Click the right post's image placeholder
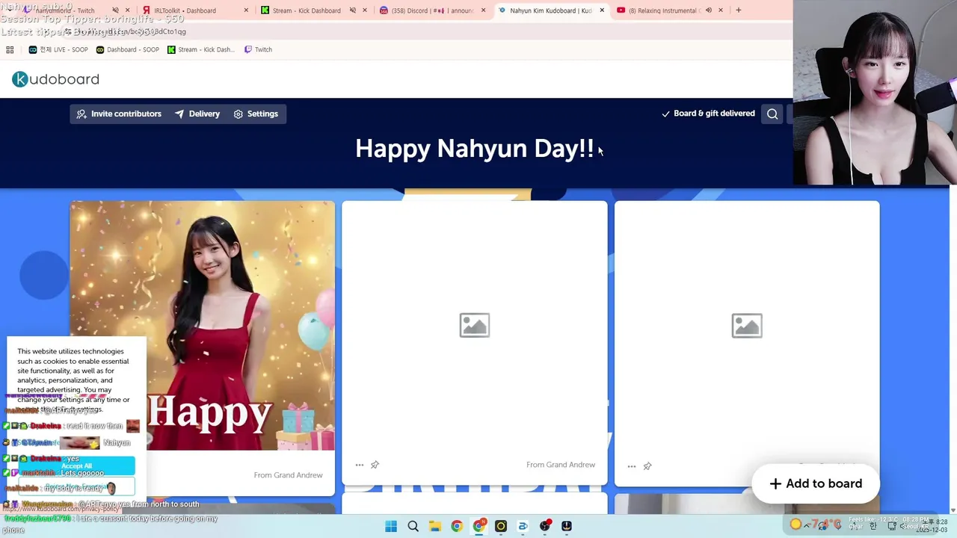Screen dimensions: 957x538 pos(747,326)
